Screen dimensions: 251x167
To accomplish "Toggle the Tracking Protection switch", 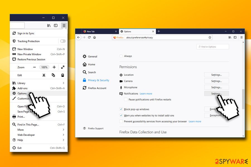I will click(x=63, y=41).
